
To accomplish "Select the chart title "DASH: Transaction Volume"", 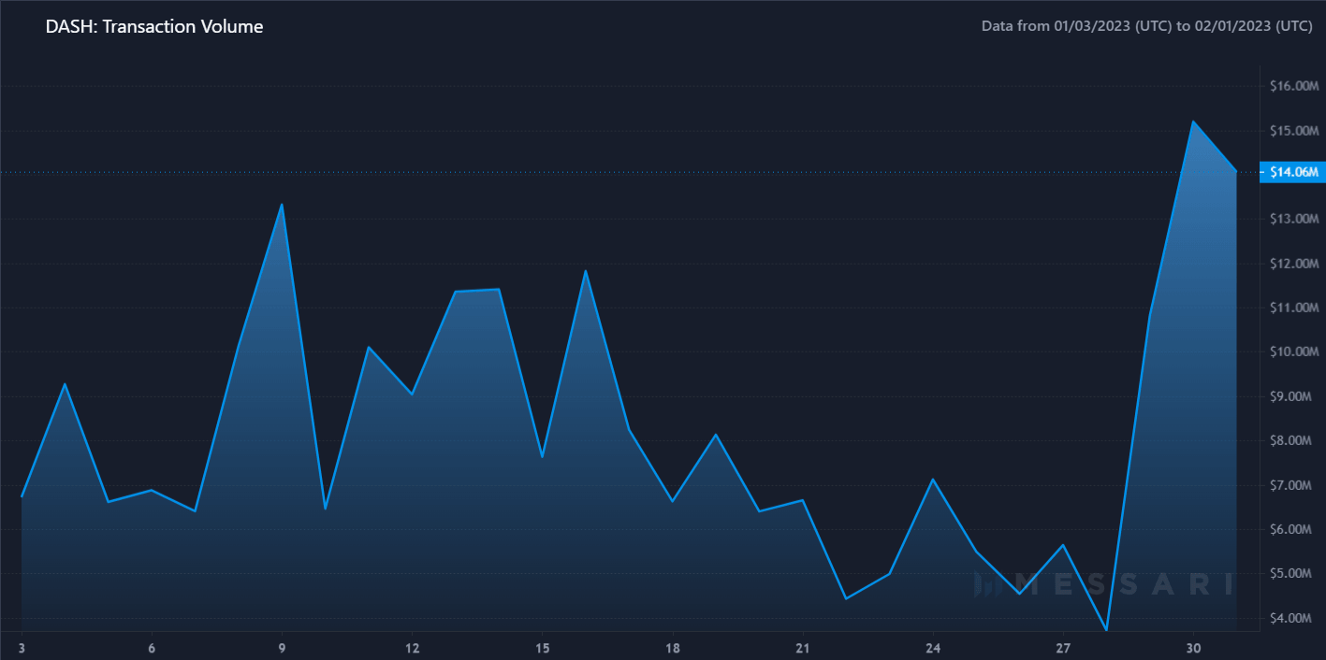I will coord(153,26).
